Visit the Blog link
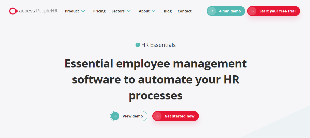Screen dimensions: 310x138 [x=168, y=11]
